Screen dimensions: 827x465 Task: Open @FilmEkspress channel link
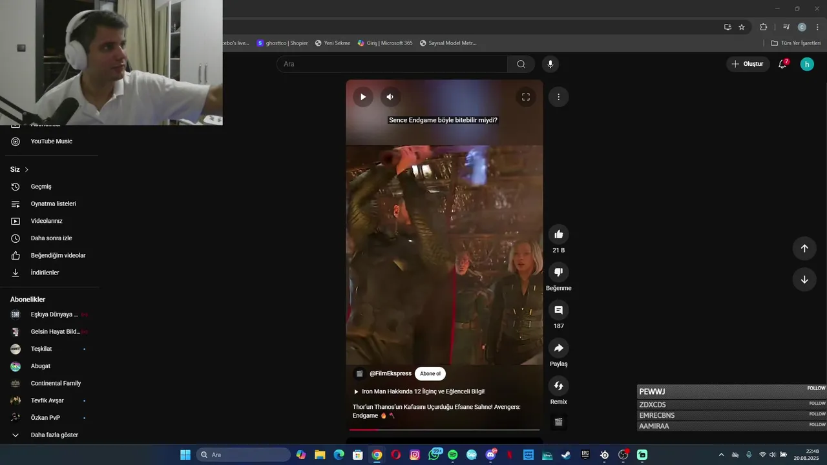tap(390, 374)
